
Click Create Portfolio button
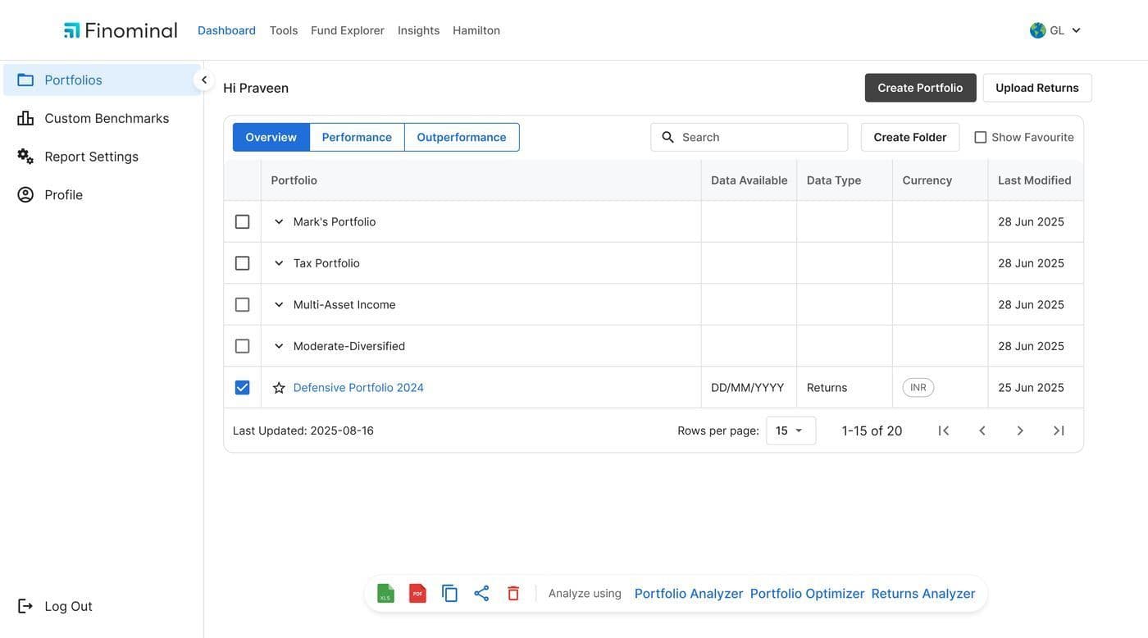[920, 88]
